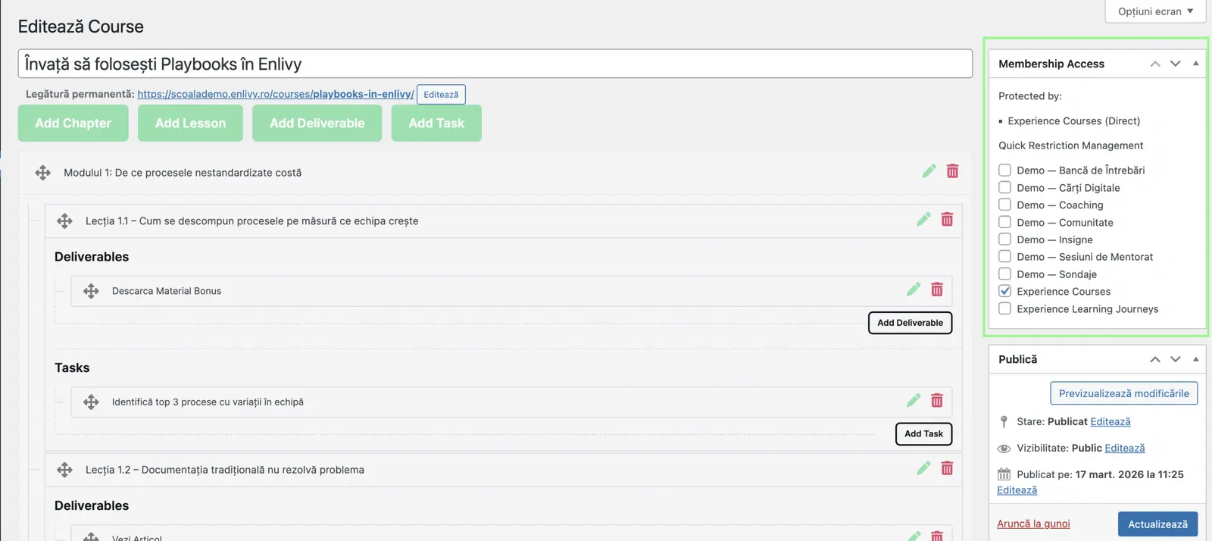Click move handle of Descarca Material Bonus

pyautogui.click(x=91, y=291)
